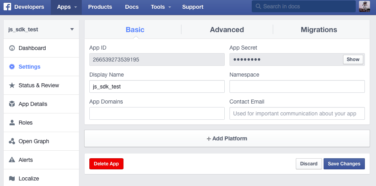Expand the js_sdk_test app selector dropdown

click(x=41, y=29)
